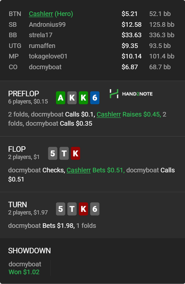Screen dimensions: 185x284
Task: Select Andronius99 player name
Action: 47,25
